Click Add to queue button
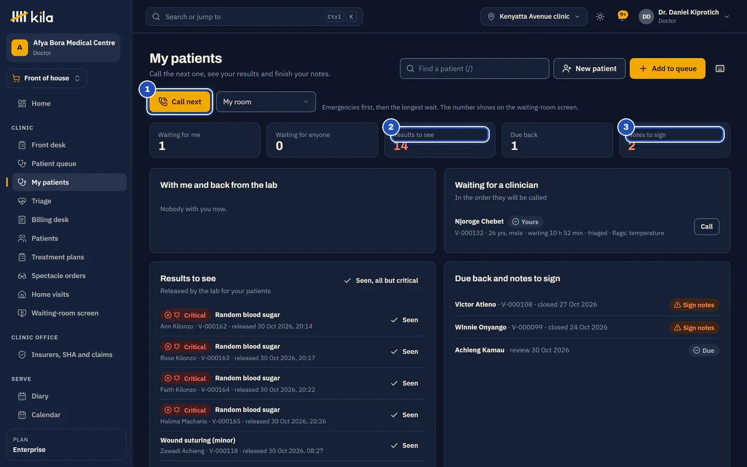Screen dimensions: 747x467 pyautogui.click(x=668, y=68)
